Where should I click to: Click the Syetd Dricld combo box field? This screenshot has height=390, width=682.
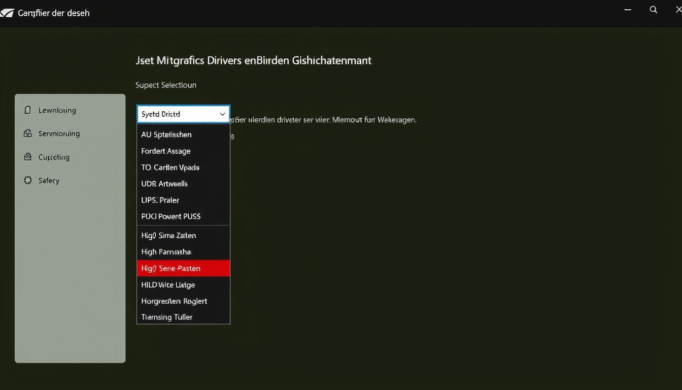183,114
